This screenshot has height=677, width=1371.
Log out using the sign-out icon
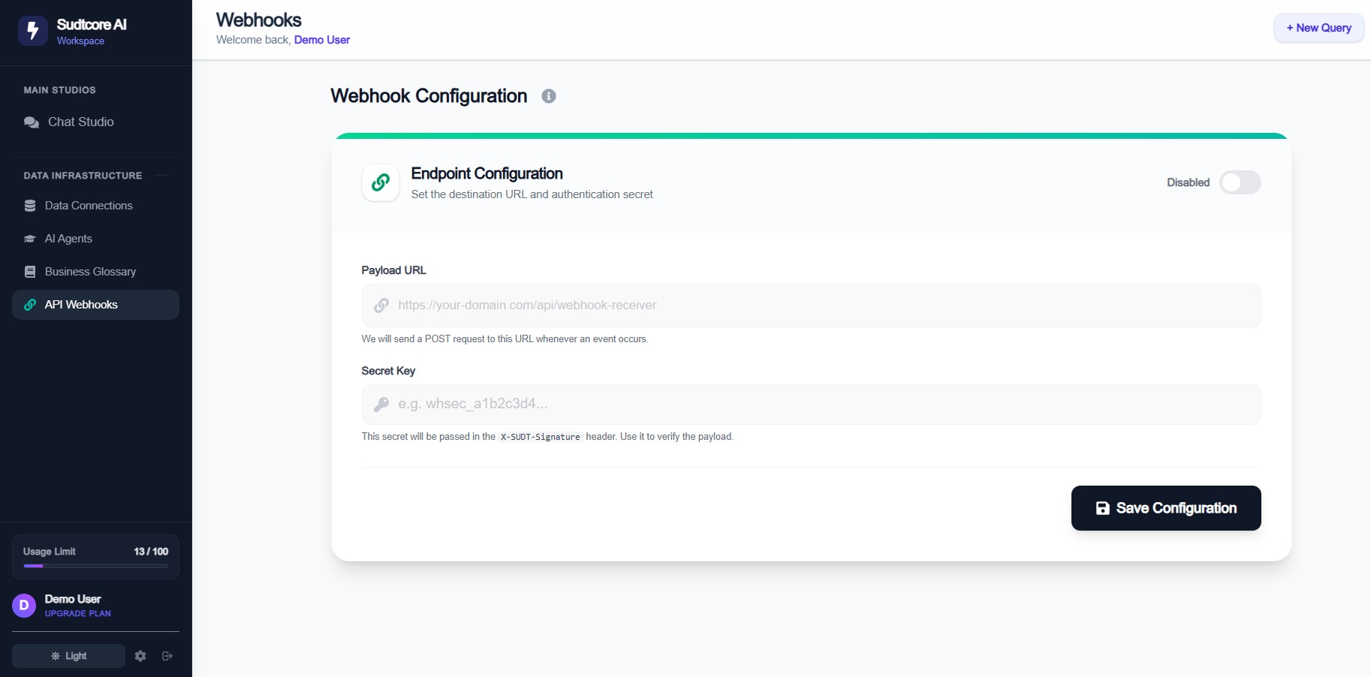(x=167, y=656)
